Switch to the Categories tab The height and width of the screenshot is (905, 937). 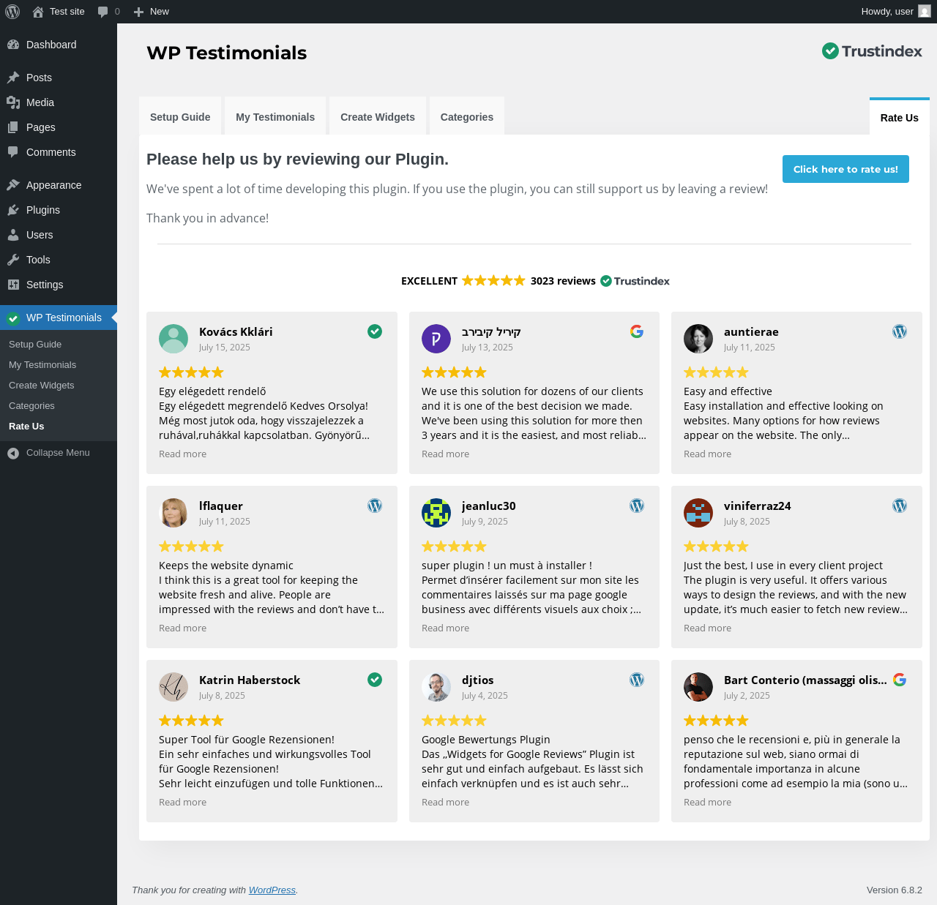click(467, 117)
